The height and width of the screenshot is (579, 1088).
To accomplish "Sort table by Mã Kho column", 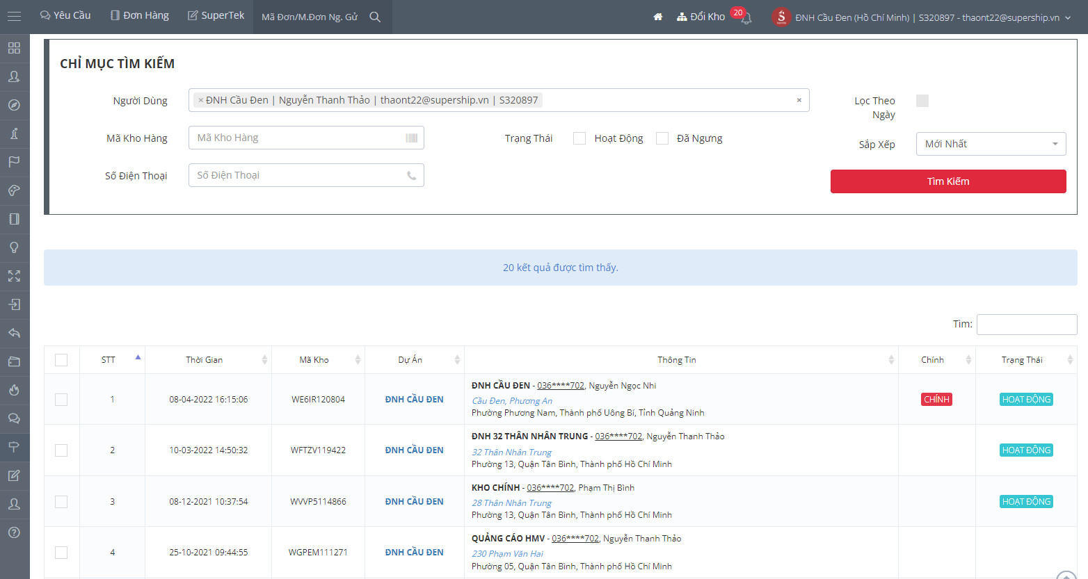I will pyautogui.click(x=318, y=360).
